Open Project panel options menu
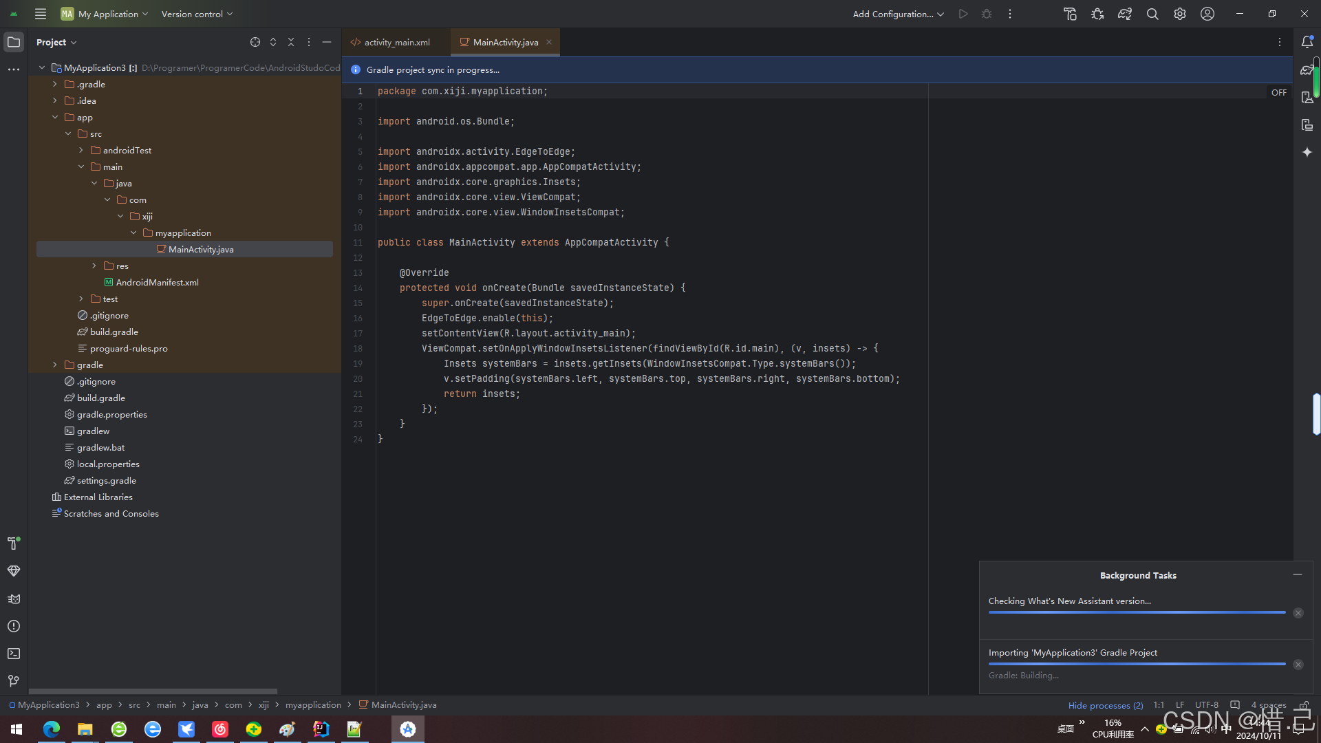1321x743 pixels. [x=309, y=42]
